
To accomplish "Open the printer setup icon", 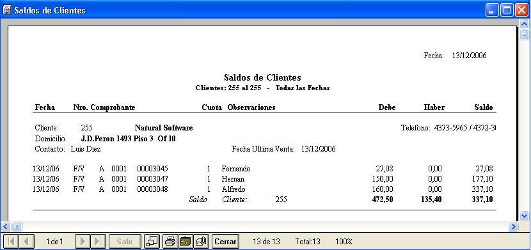I will tap(186, 242).
